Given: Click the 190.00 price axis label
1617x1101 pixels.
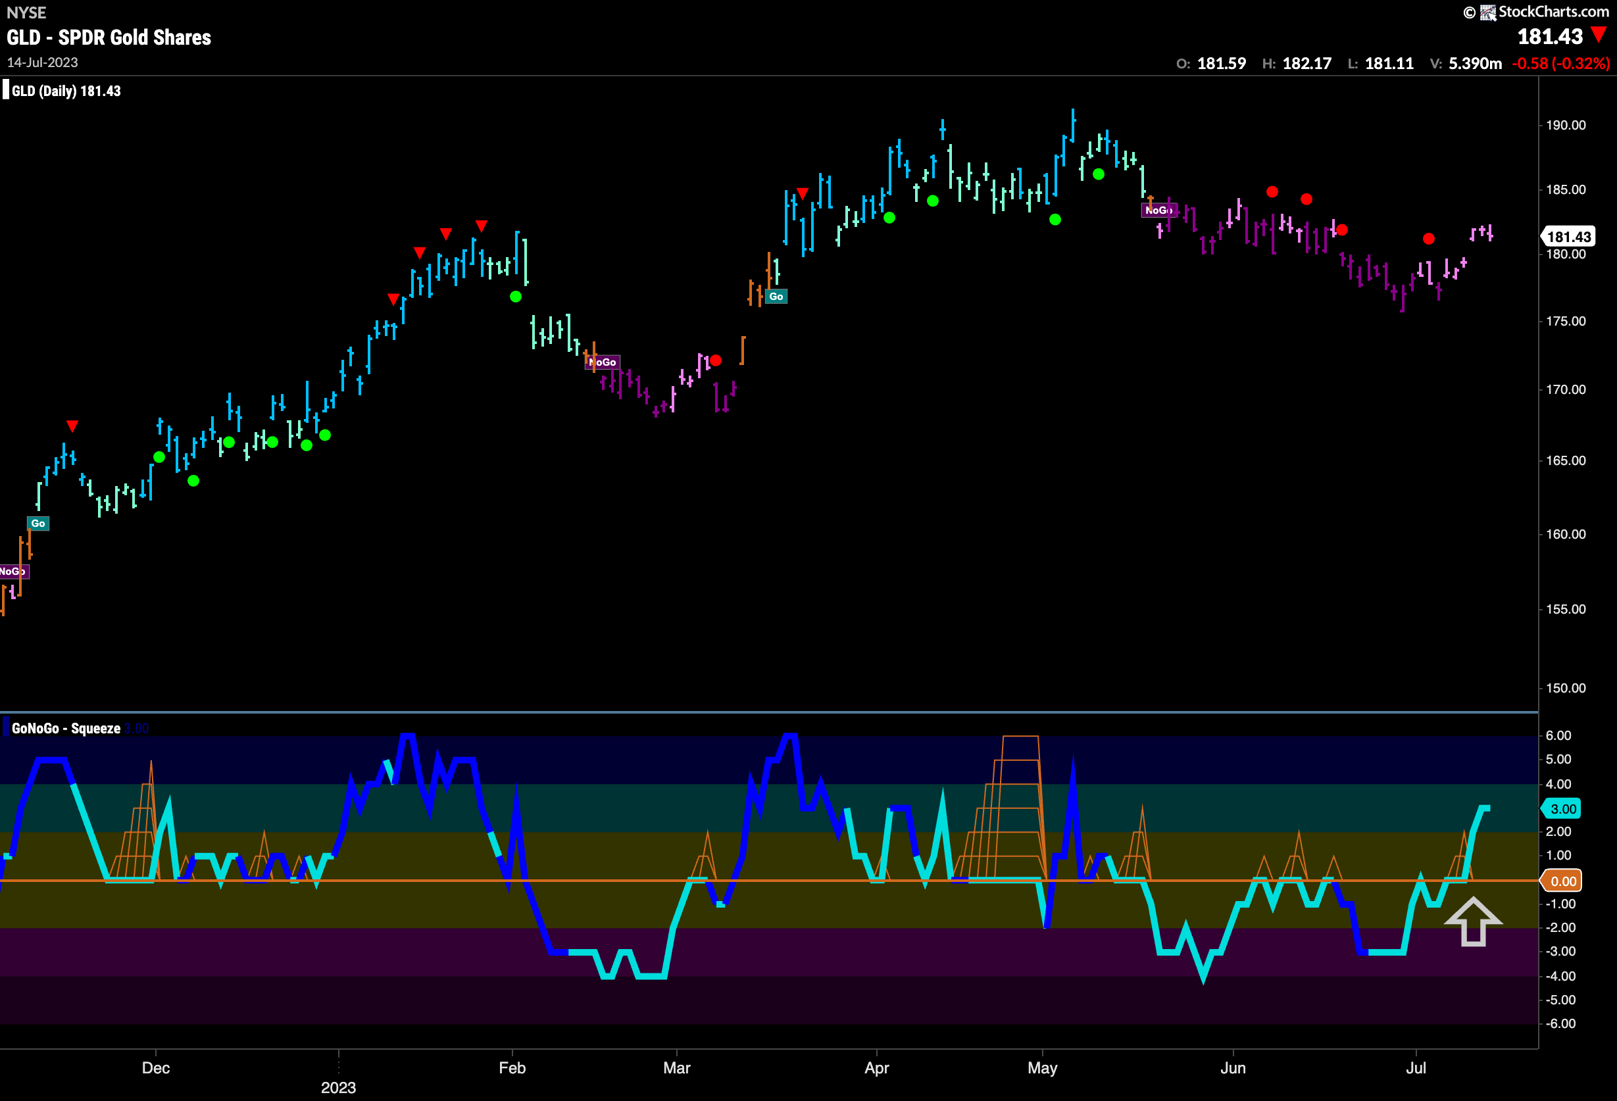Looking at the screenshot, I should point(1566,125).
